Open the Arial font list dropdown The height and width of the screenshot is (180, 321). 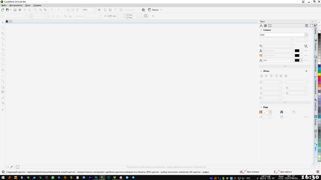306,35
